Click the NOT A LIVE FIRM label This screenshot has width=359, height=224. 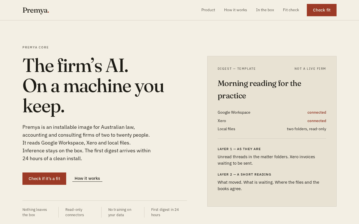click(310, 69)
